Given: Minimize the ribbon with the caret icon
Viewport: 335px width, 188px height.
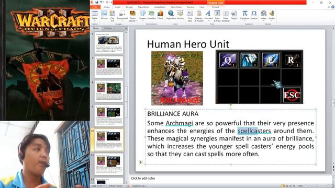Looking at the screenshot, I should click(329, 7).
